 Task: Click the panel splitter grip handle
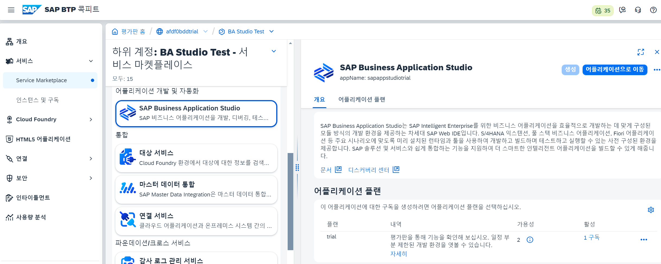tap(297, 168)
